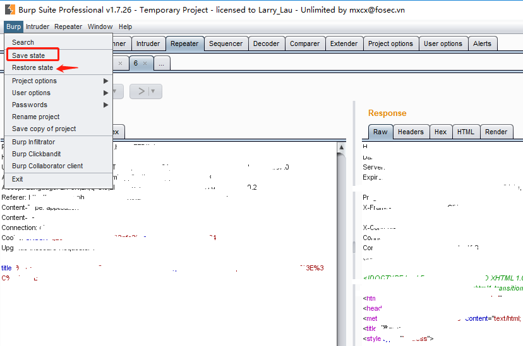523x346 pixels.
Task: Show the response HTML view
Action: pos(466,132)
